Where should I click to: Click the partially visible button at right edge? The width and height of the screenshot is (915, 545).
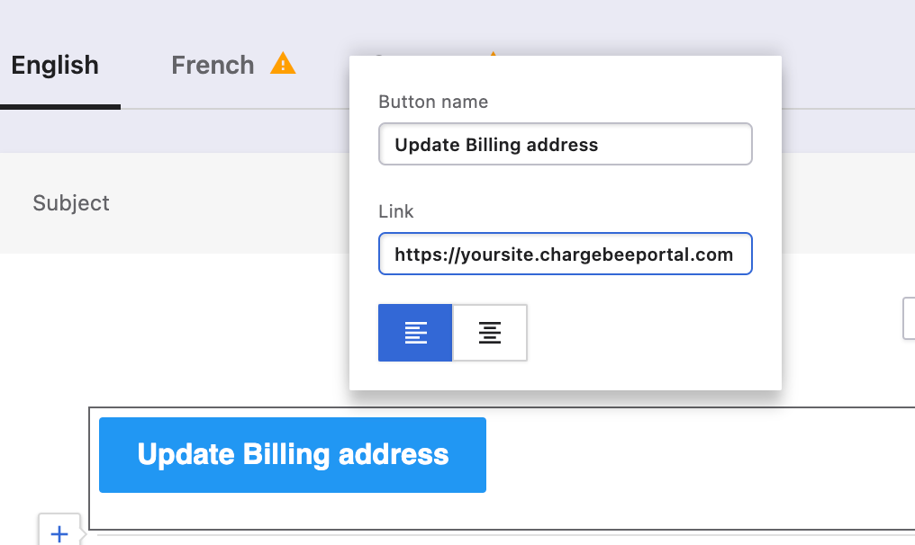[909, 318]
